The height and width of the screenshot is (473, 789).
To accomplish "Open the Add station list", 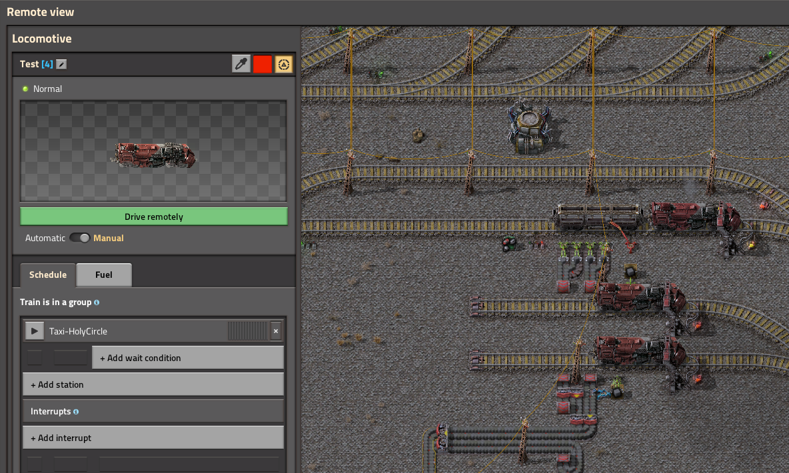I will tap(153, 384).
